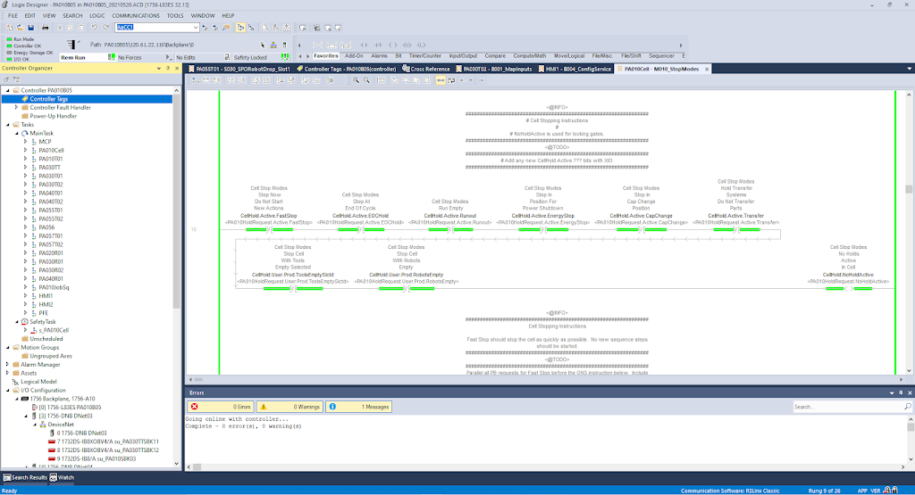Expand the PA010Cell program node

(25, 151)
